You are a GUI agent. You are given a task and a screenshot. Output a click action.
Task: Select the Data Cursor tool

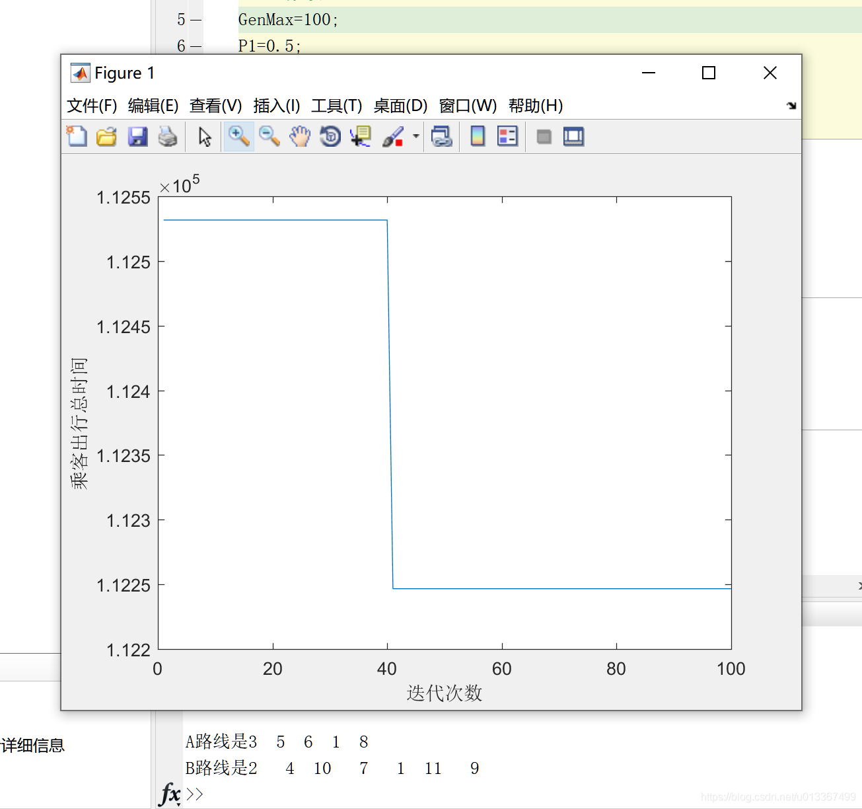tap(360, 136)
